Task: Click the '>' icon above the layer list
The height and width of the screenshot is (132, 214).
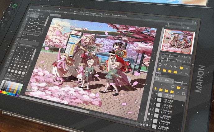Action: [x=178, y=93]
